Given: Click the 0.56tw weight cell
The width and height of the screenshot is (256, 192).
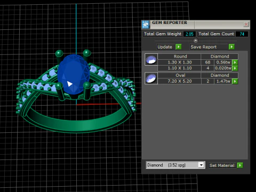Looking at the screenshot, I should coord(223,62).
